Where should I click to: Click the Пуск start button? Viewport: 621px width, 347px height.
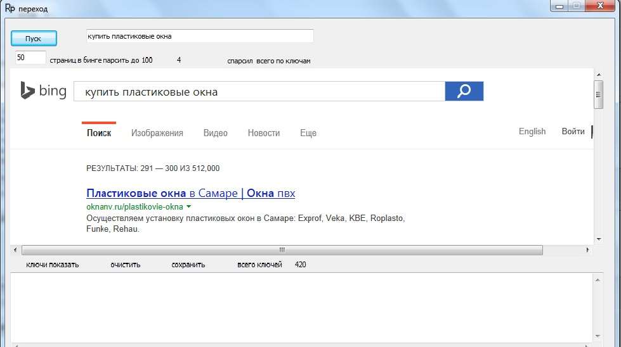coord(34,39)
